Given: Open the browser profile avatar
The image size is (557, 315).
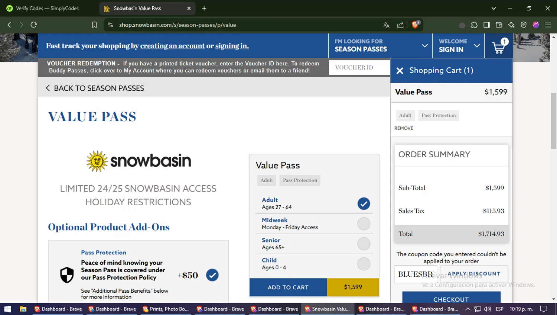Looking at the screenshot, I should pyautogui.click(x=536, y=25).
